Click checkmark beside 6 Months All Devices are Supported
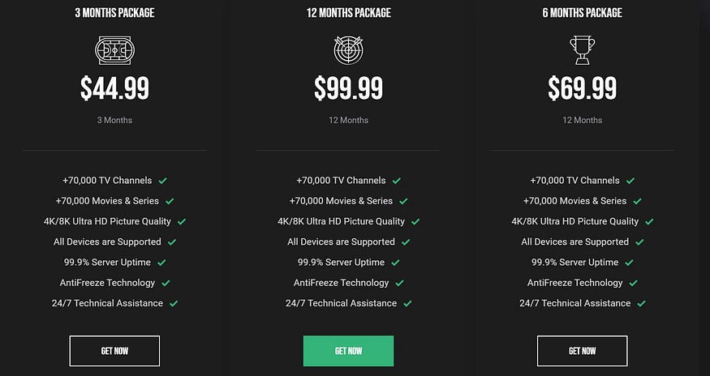 coord(639,242)
